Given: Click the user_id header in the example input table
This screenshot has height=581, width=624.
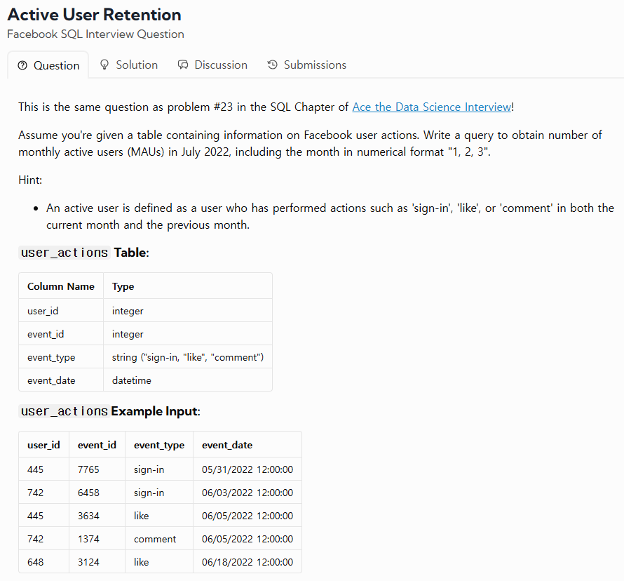Looking at the screenshot, I should point(43,445).
